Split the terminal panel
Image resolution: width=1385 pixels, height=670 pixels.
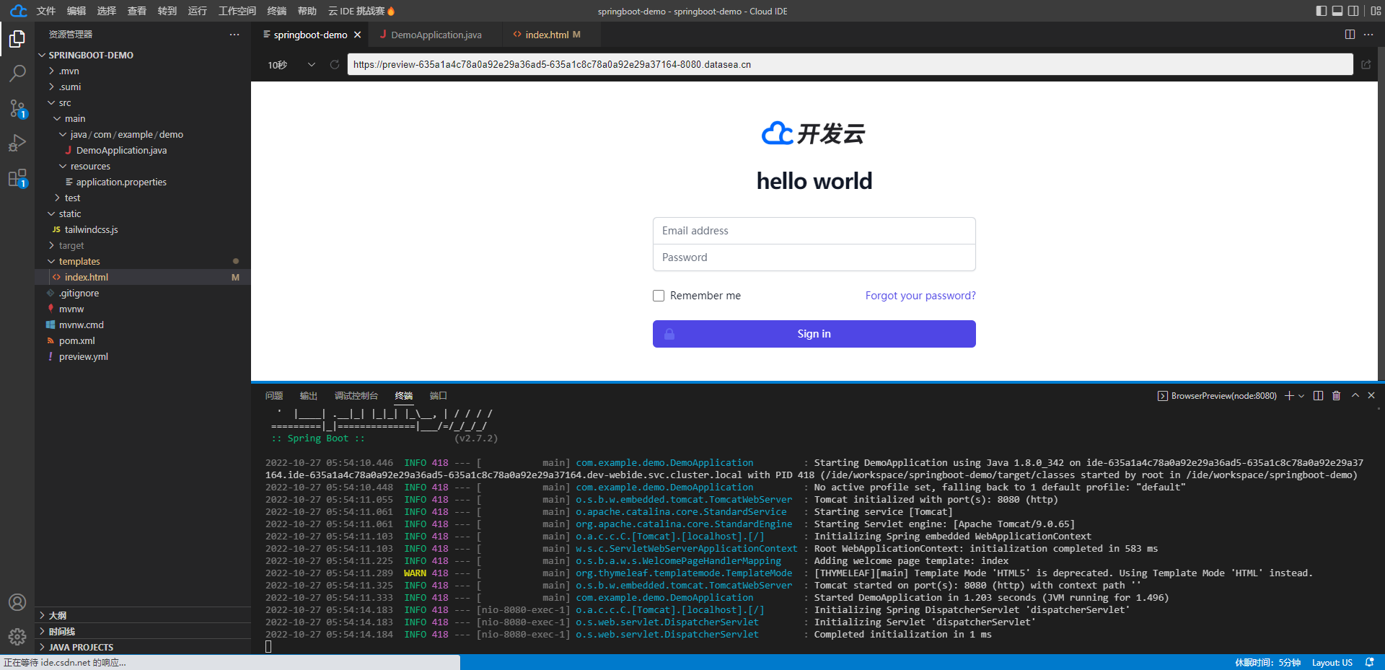[x=1318, y=395]
